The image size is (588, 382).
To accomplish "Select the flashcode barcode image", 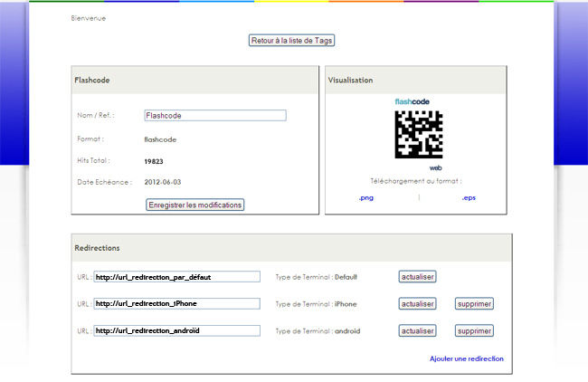I will pyautogui.click(x=419, y=134).
